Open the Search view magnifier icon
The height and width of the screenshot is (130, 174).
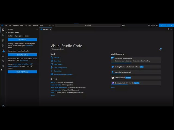coord(3,35)
